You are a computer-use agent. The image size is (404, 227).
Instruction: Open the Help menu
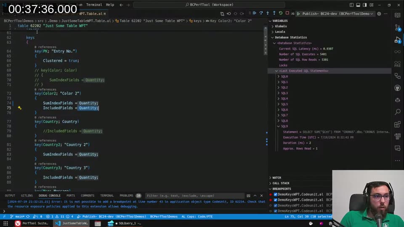[x=110, y=5]
